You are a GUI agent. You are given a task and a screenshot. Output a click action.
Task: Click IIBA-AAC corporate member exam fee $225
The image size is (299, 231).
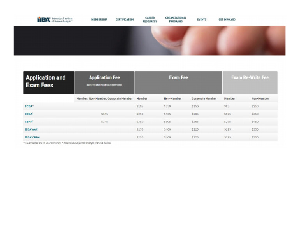[195, 129]
